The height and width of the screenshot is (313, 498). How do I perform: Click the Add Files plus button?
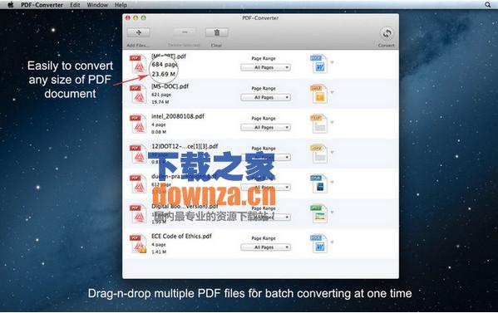[x=139, y=32]
